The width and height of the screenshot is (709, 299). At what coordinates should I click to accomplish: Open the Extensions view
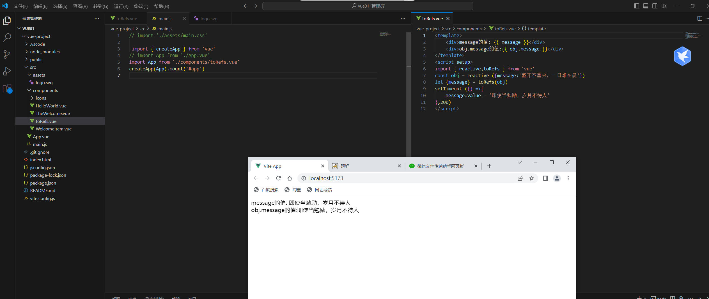pyautogui.click(x=7, y=88)
